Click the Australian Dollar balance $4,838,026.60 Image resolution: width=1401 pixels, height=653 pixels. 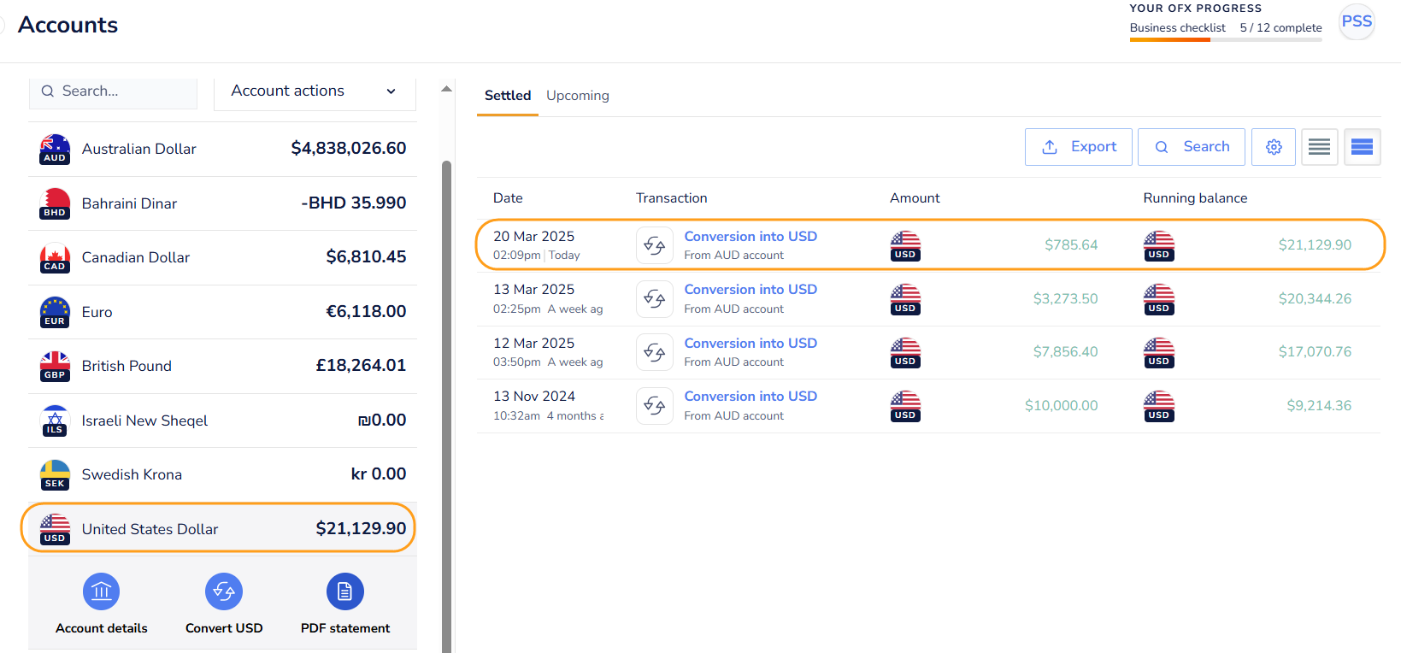pyautogui.click(x=349, y=149)
